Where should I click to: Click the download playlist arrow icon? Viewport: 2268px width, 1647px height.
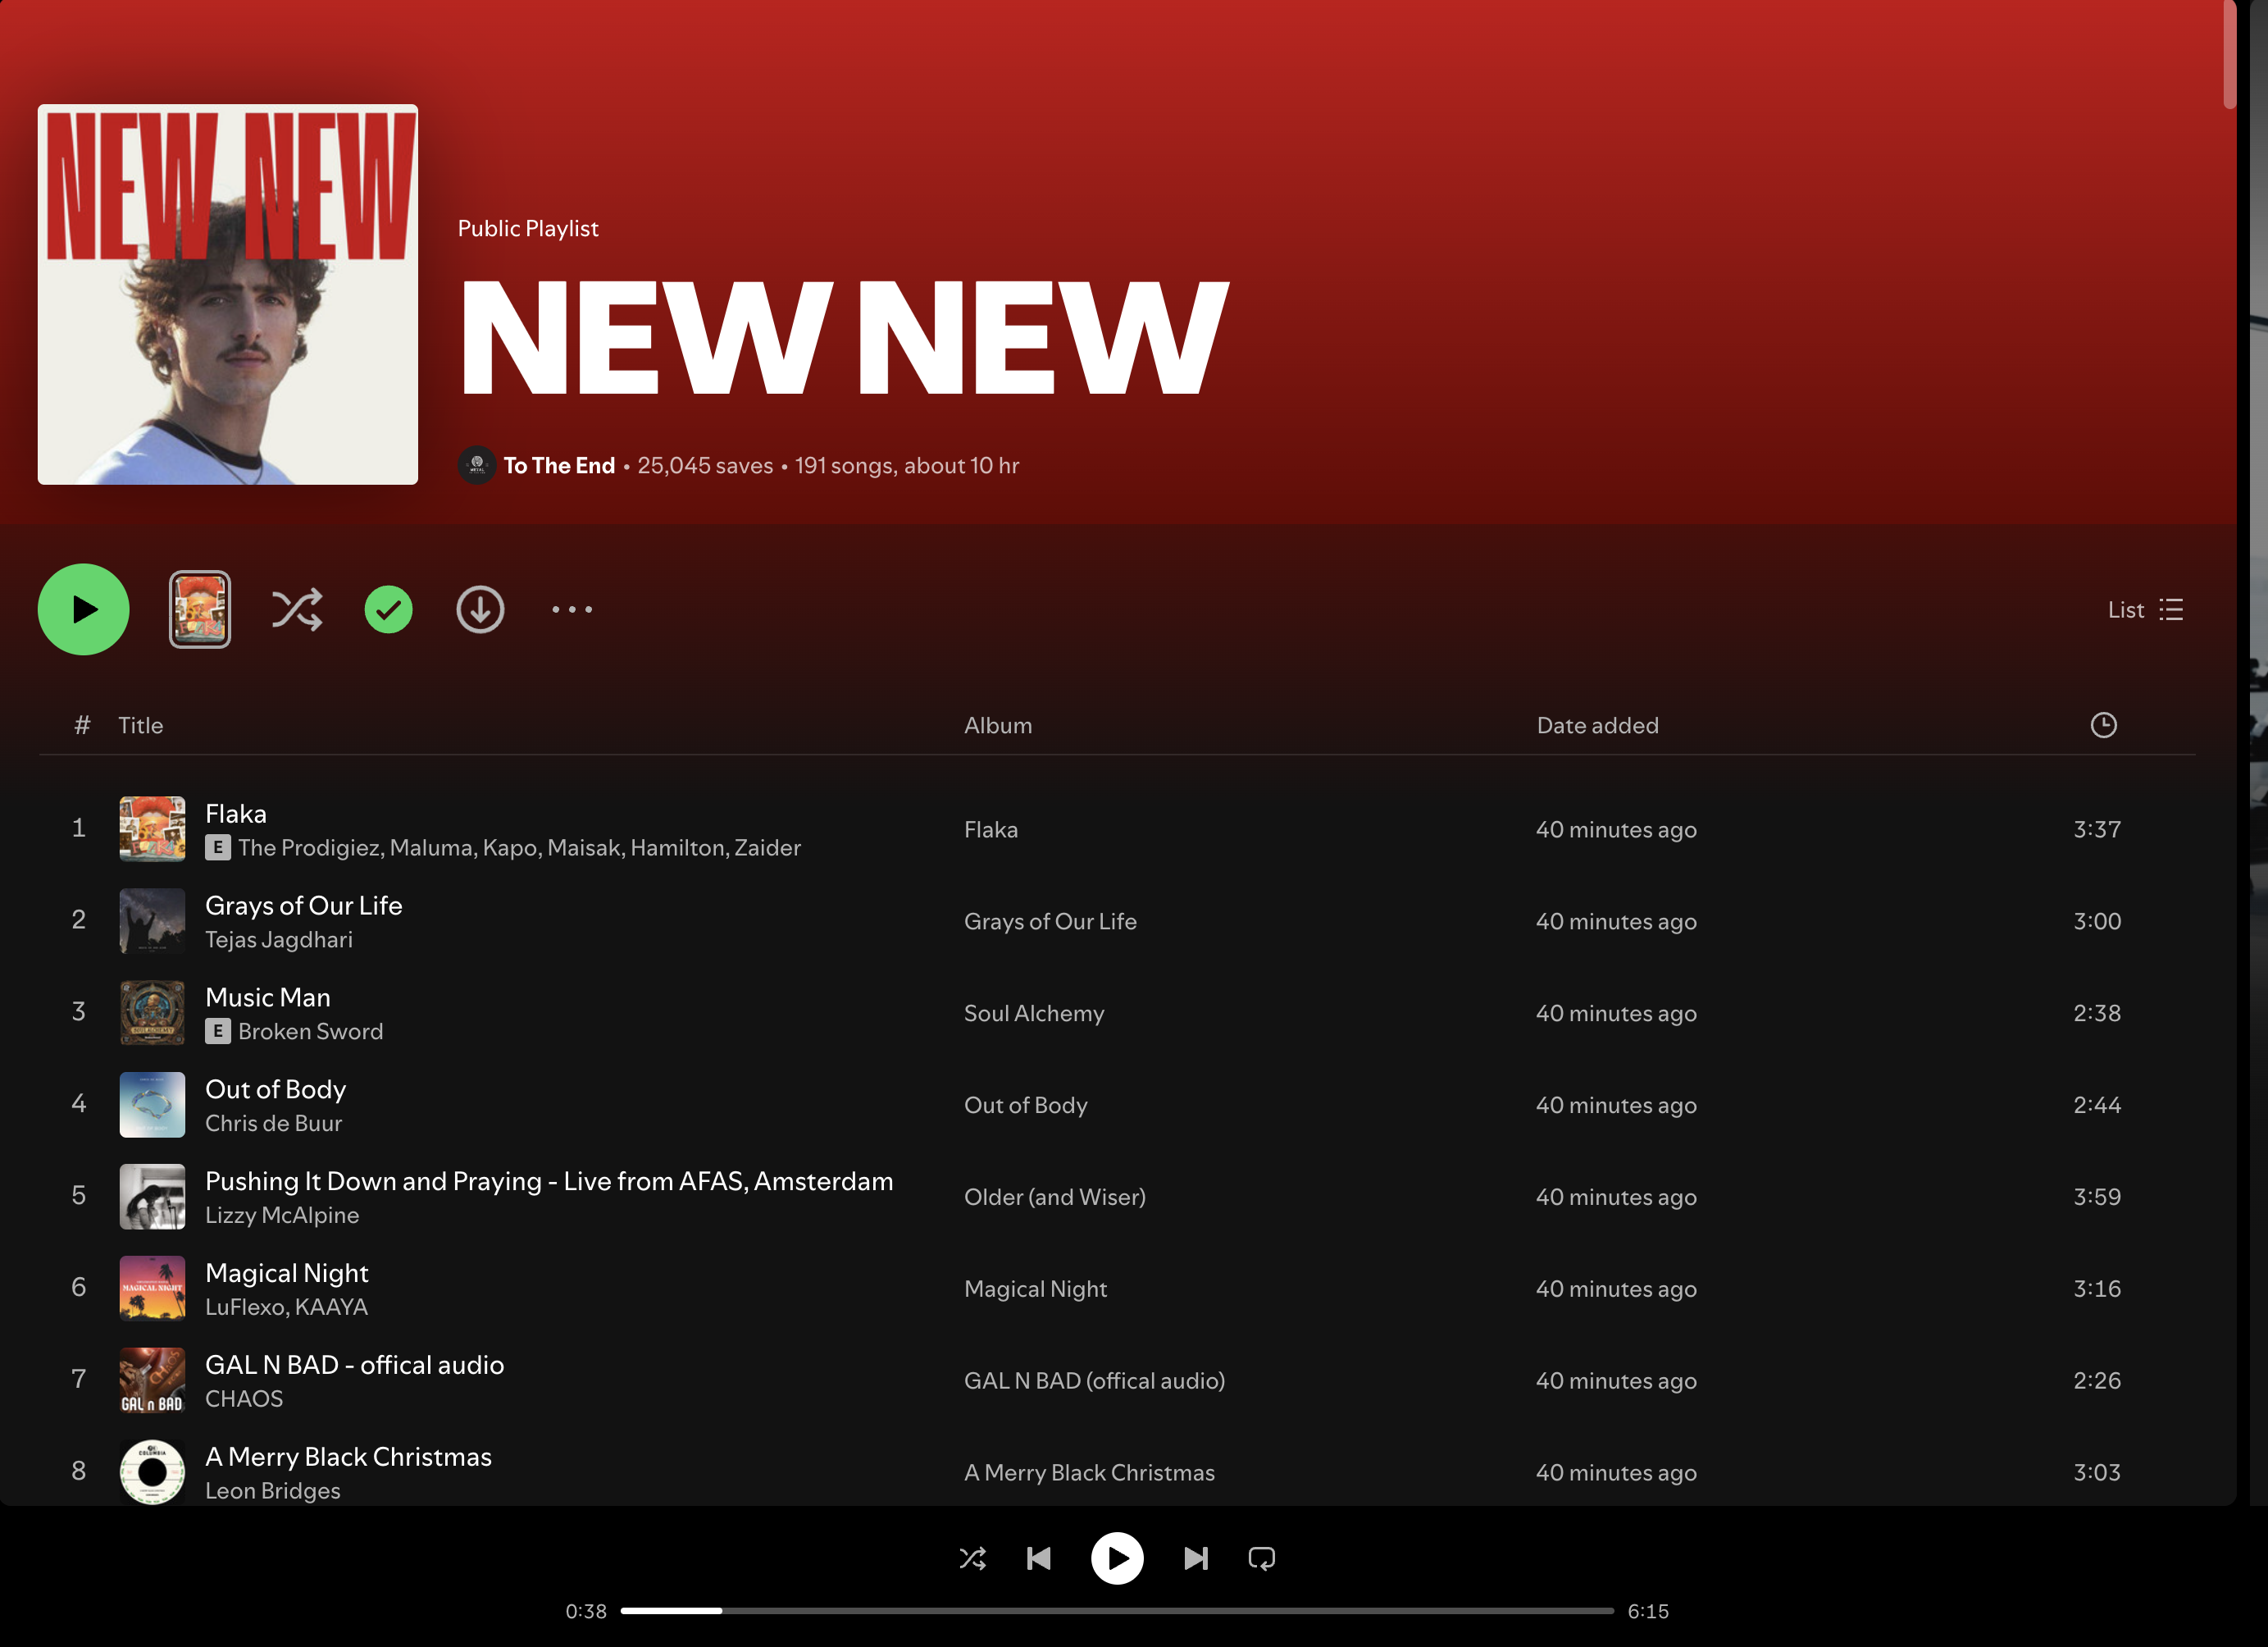(x=480, y=609)
